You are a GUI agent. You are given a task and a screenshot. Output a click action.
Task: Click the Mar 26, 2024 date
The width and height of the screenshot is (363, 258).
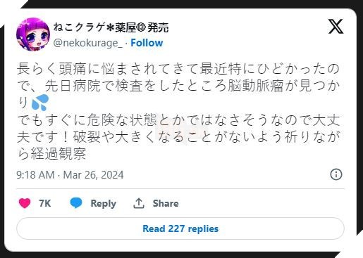[93, 175]
